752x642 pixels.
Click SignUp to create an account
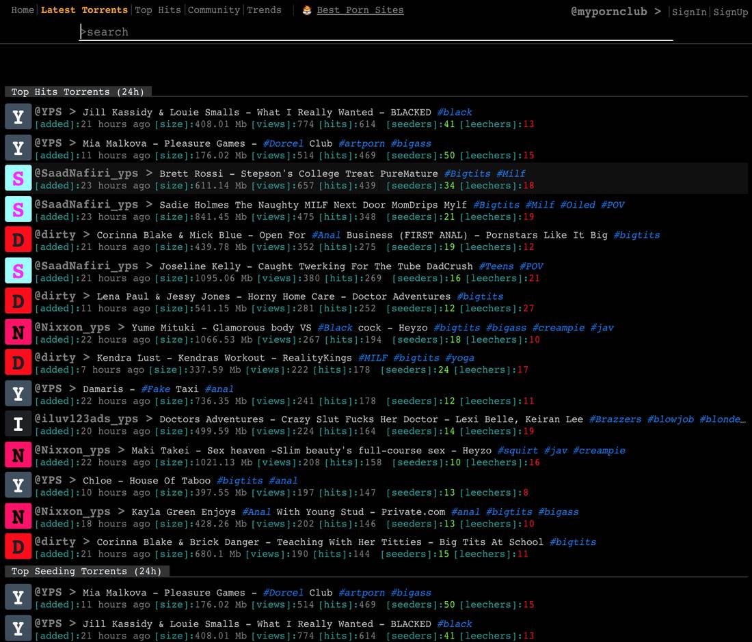[730, 12]
